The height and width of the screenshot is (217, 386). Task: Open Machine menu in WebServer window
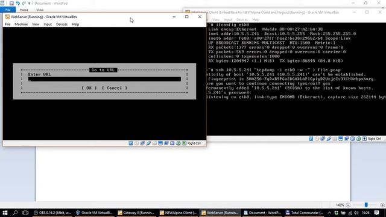21,24
